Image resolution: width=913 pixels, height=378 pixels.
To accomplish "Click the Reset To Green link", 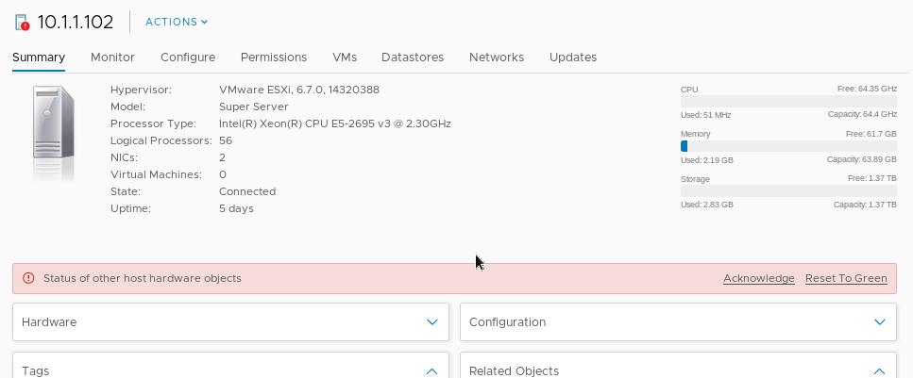I will point(846,278).
